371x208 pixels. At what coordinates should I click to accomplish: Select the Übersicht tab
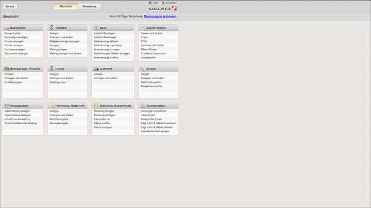(65, 6)
